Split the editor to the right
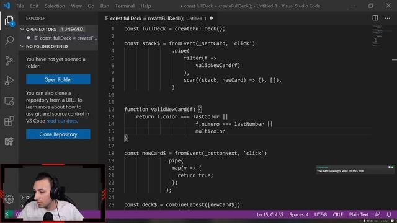Screen dimensions: 397x223 [x=375, y=18]
